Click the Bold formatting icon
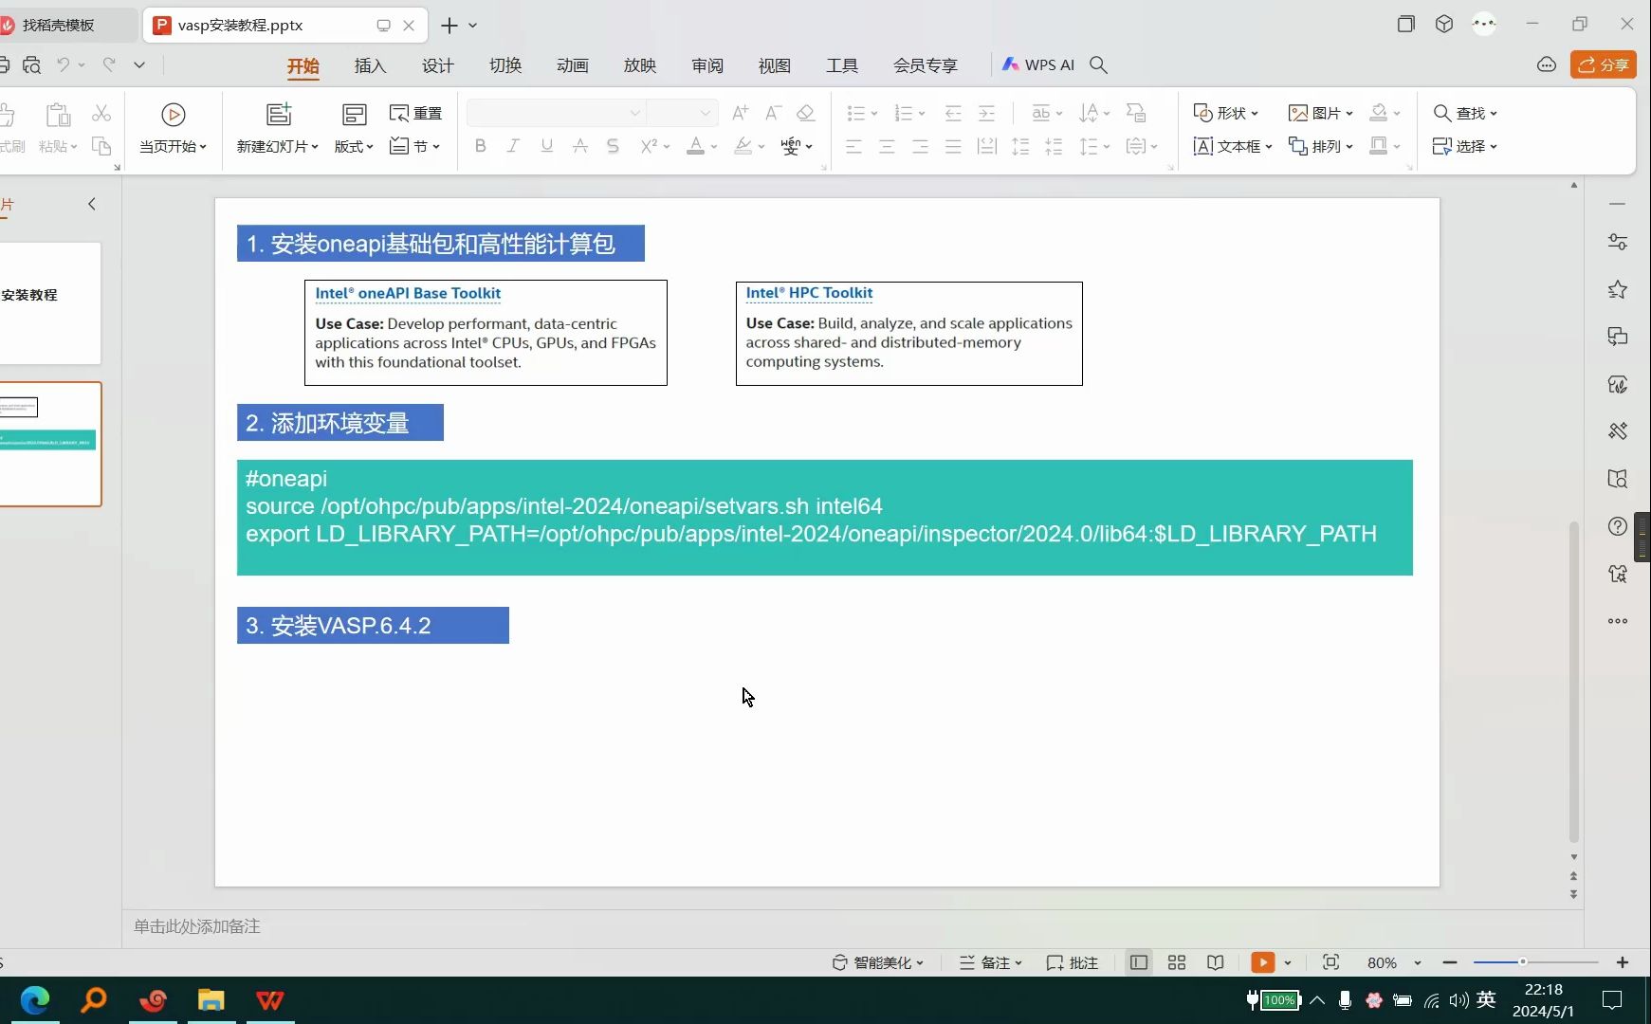Image resolution: width=1651 pixels, height=1024 pixels. [481, 146]
